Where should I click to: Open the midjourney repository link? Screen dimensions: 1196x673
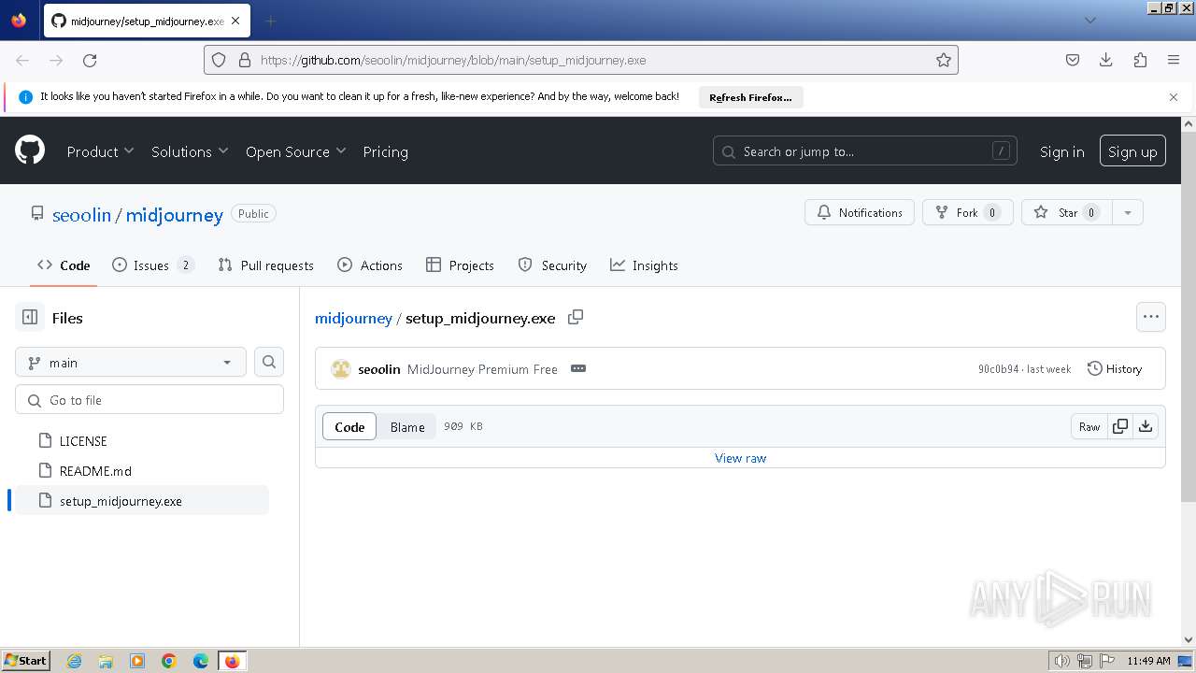tap(175, 215)
